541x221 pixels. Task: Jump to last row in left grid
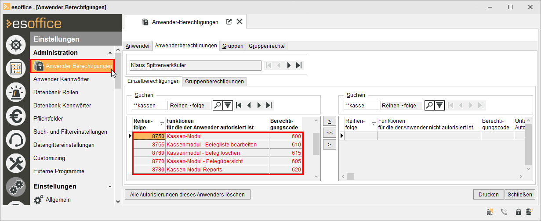269,105
